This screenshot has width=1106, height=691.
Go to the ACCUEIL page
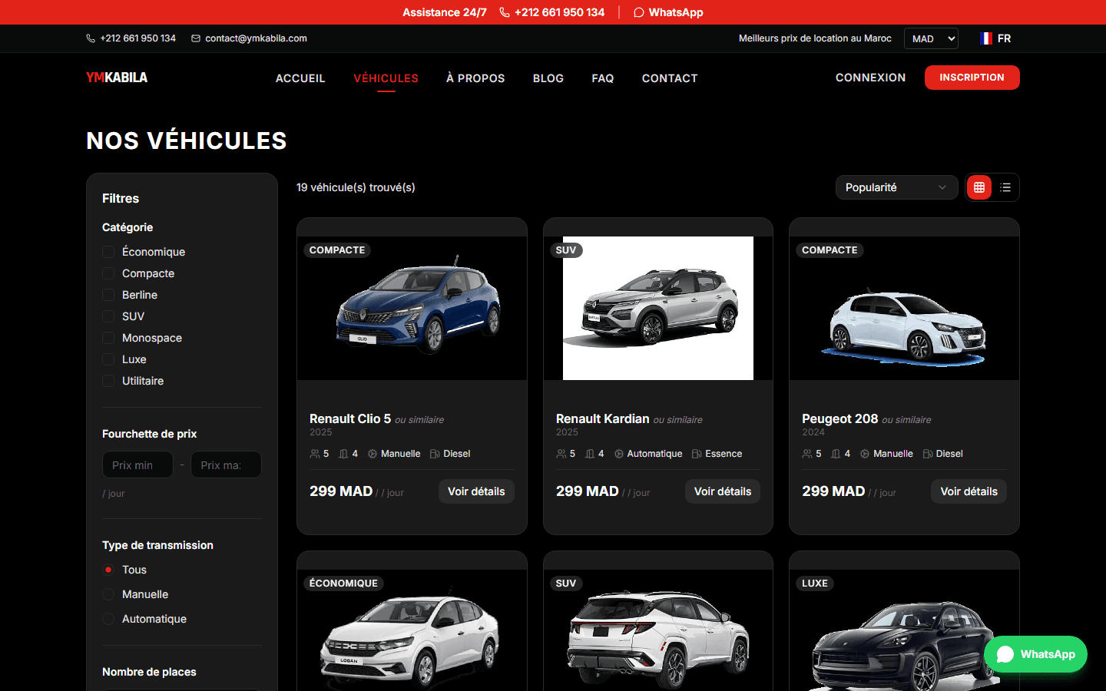pos(300,78)
